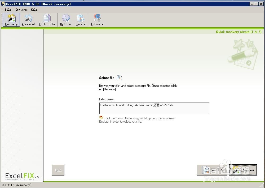The height and width of the screenshot is (188, 265).
Task: Open the Options menu
Action: click(x=21, y=10)
